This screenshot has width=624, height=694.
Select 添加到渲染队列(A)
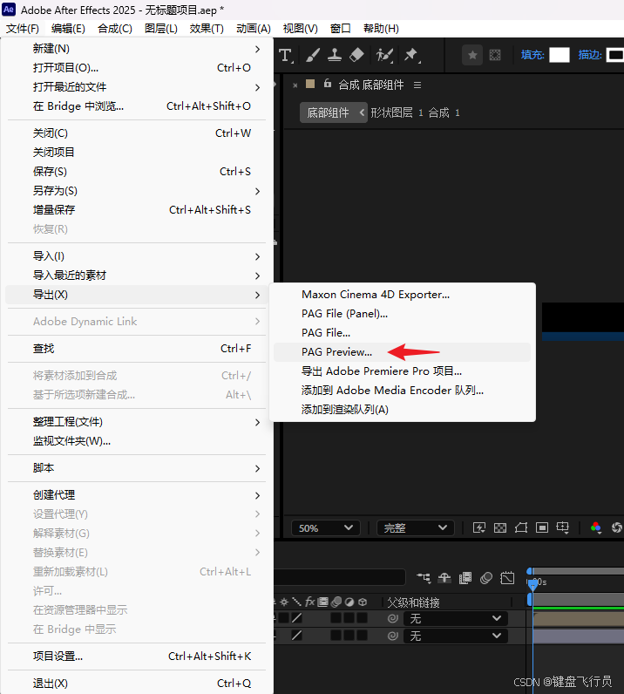click(x=402, y=410)
